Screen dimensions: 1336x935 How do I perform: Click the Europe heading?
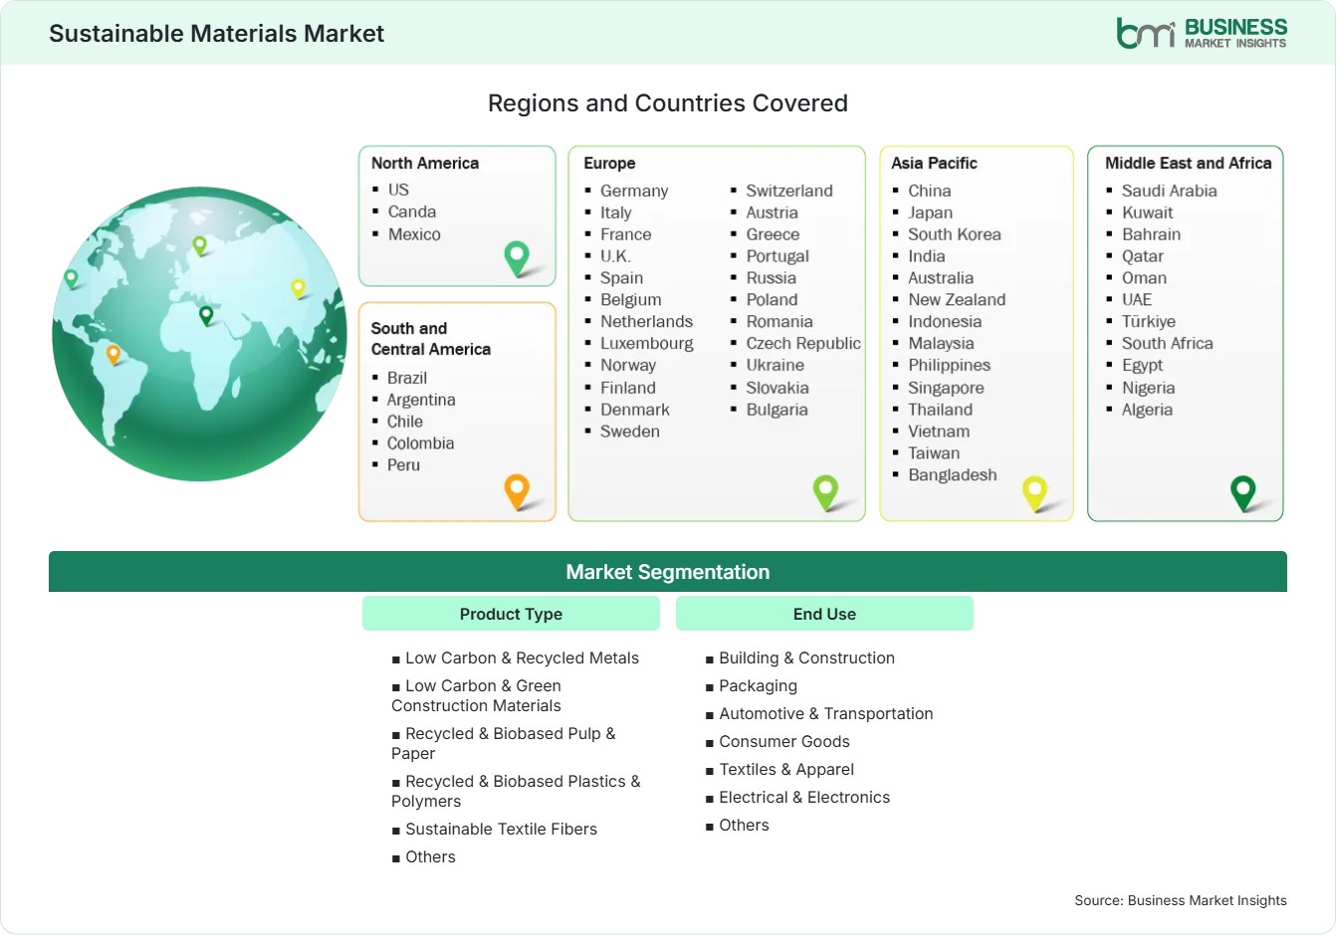click(609, 163)
